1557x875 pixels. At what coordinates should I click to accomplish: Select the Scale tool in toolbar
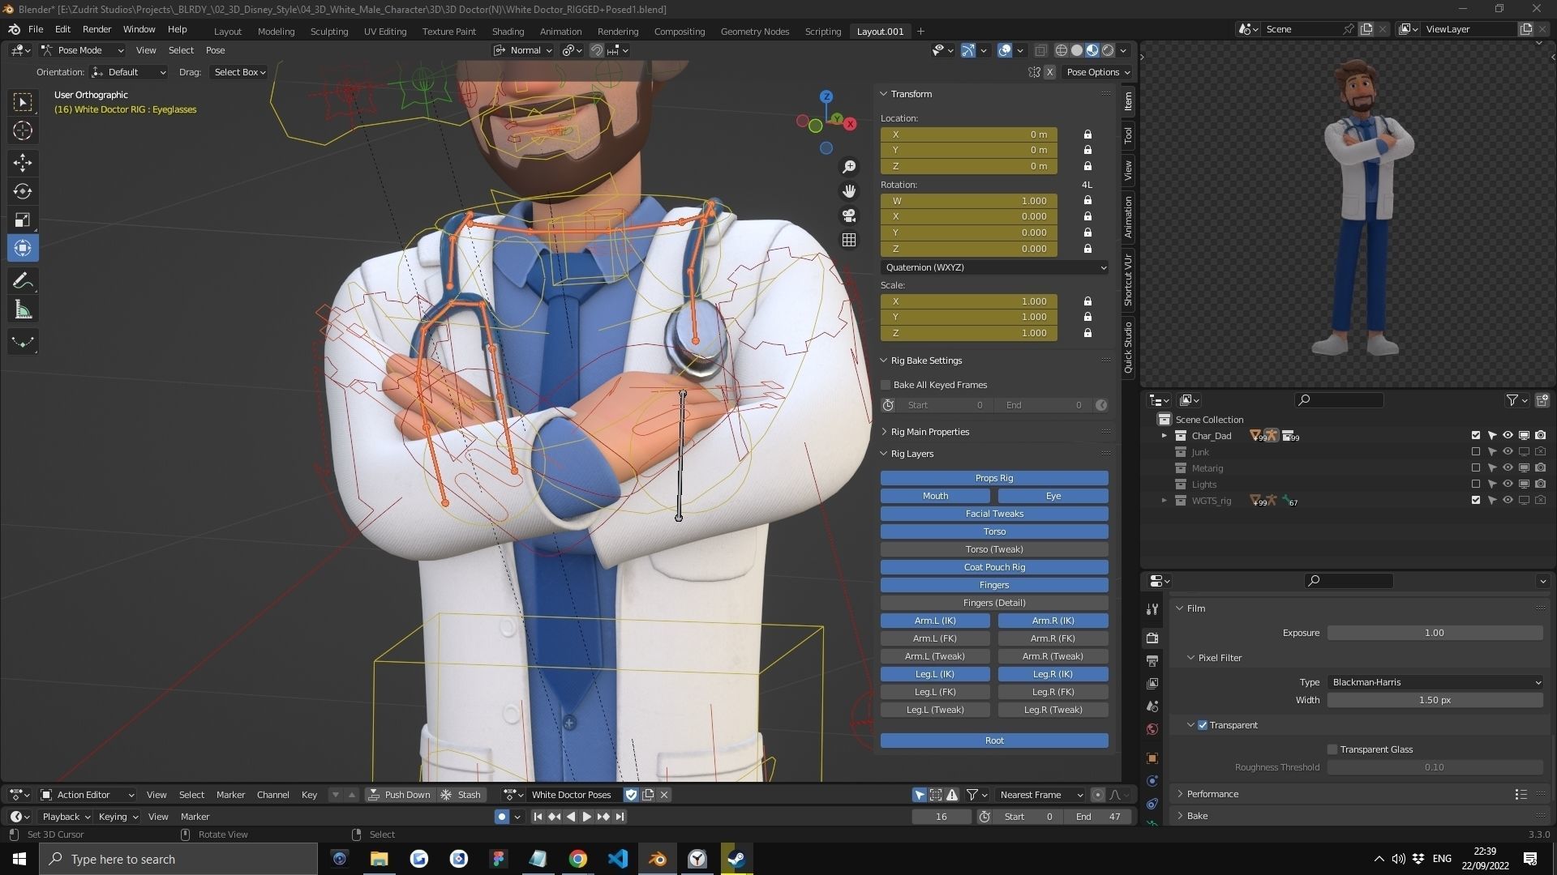tap(23, 220)
